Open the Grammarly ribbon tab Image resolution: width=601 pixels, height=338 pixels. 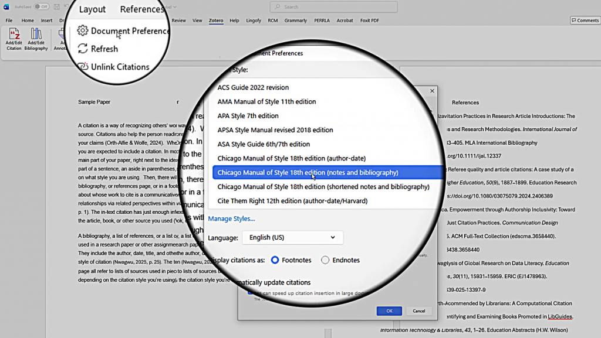coord(295,21)
